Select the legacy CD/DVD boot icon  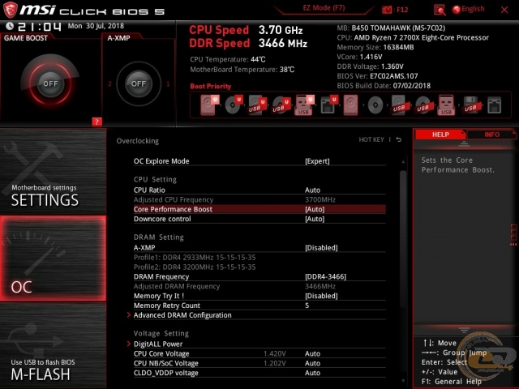(375, 105)
